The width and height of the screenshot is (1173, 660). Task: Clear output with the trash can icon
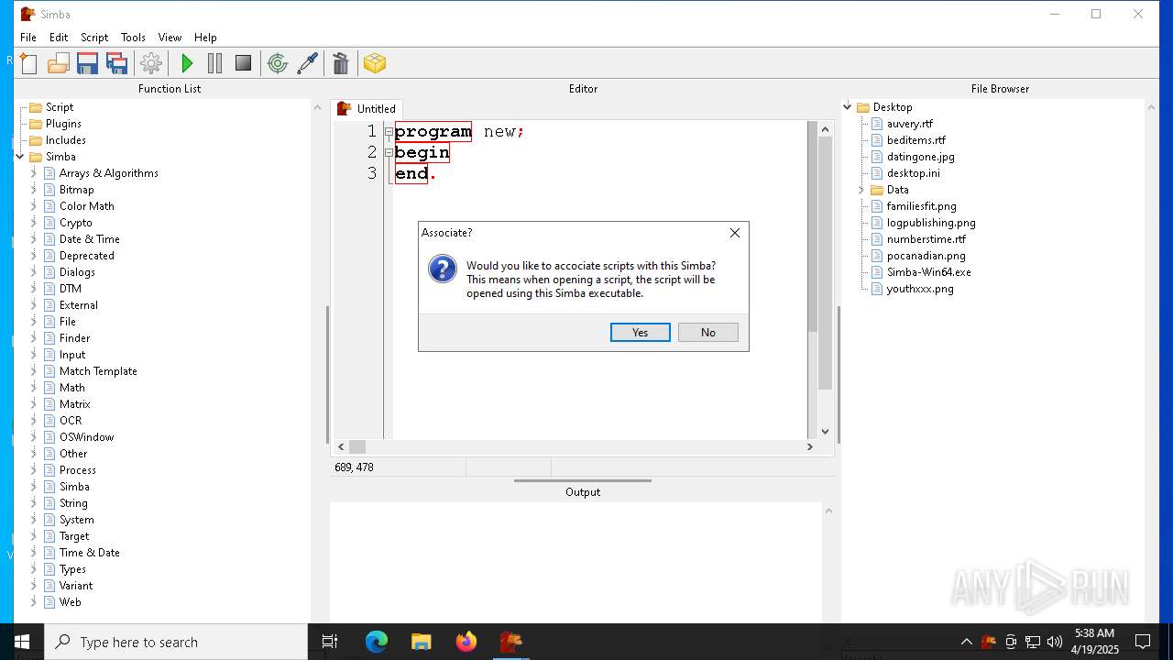point(341,63)
